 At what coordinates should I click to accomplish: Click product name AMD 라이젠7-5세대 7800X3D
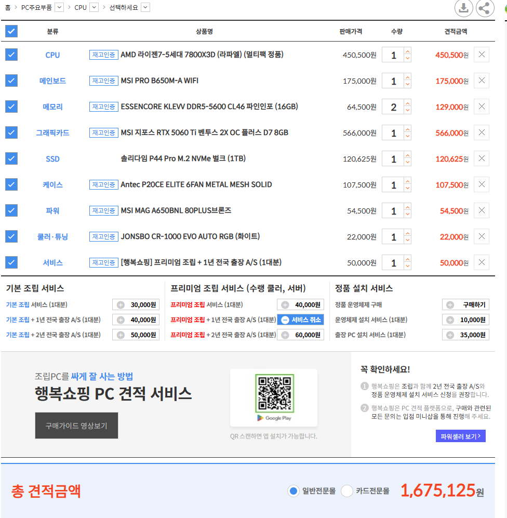click(x=202, y=55)
